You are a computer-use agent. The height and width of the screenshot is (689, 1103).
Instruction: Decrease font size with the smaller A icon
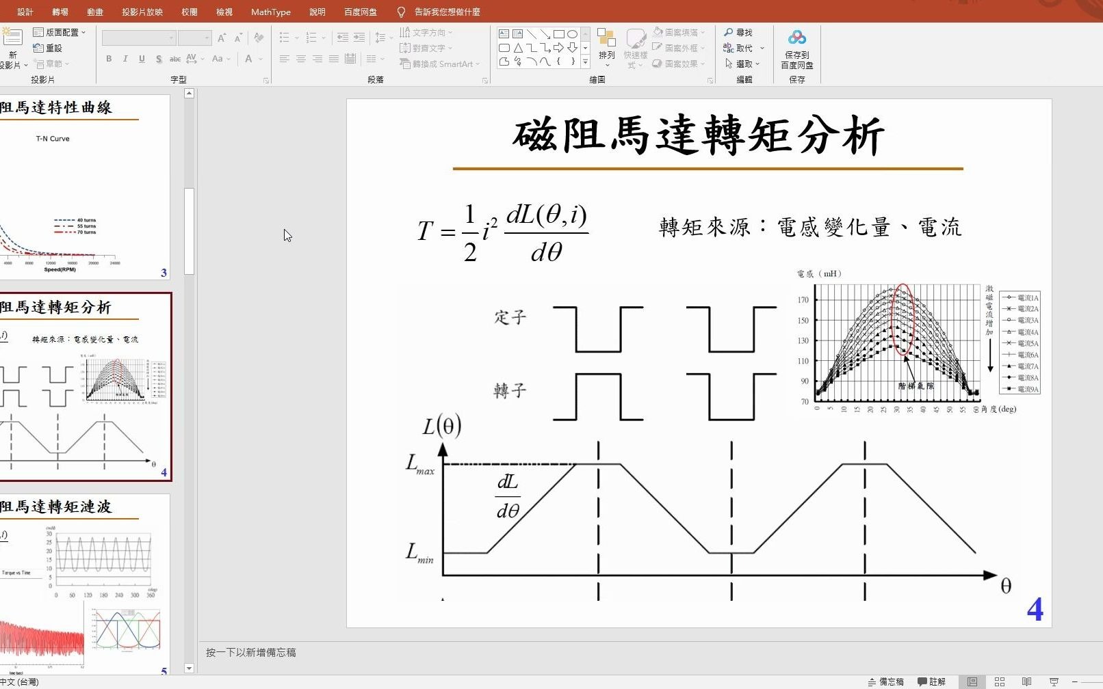(238, 38)
